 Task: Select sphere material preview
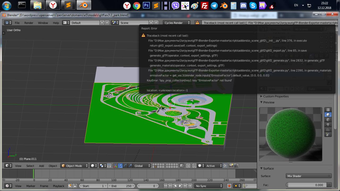tap(328, 114)
